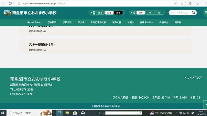207x116 pixels.
Task: Select the 黒地 color scheme option
Action: point(118,13)
